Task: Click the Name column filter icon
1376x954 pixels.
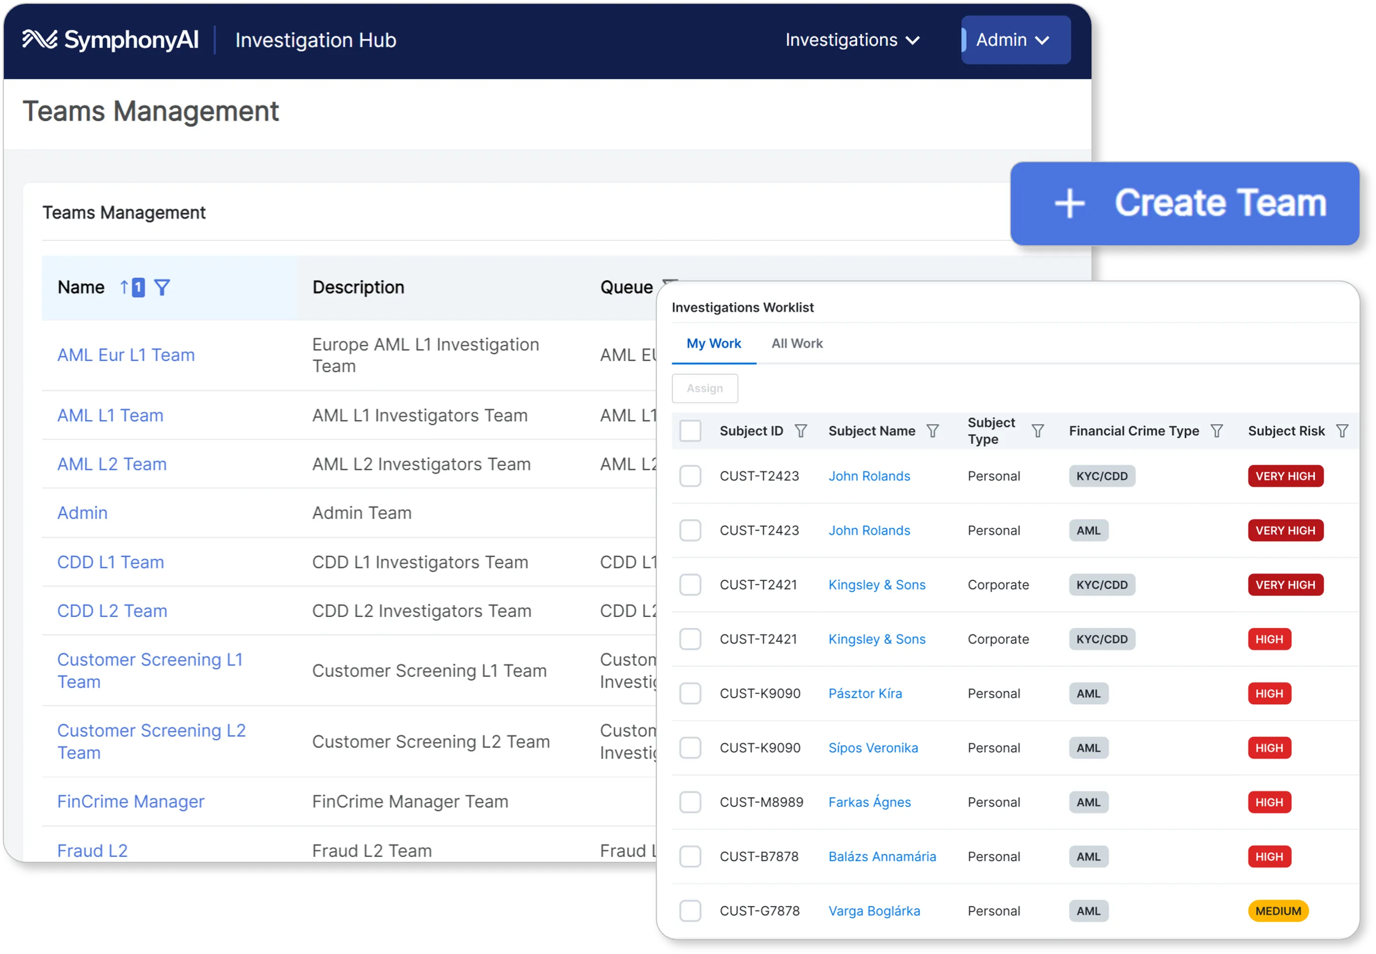Action: 162,287
